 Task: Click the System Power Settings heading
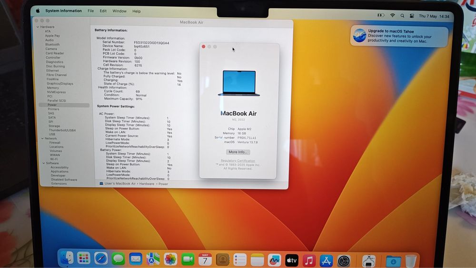coord(116,107)
